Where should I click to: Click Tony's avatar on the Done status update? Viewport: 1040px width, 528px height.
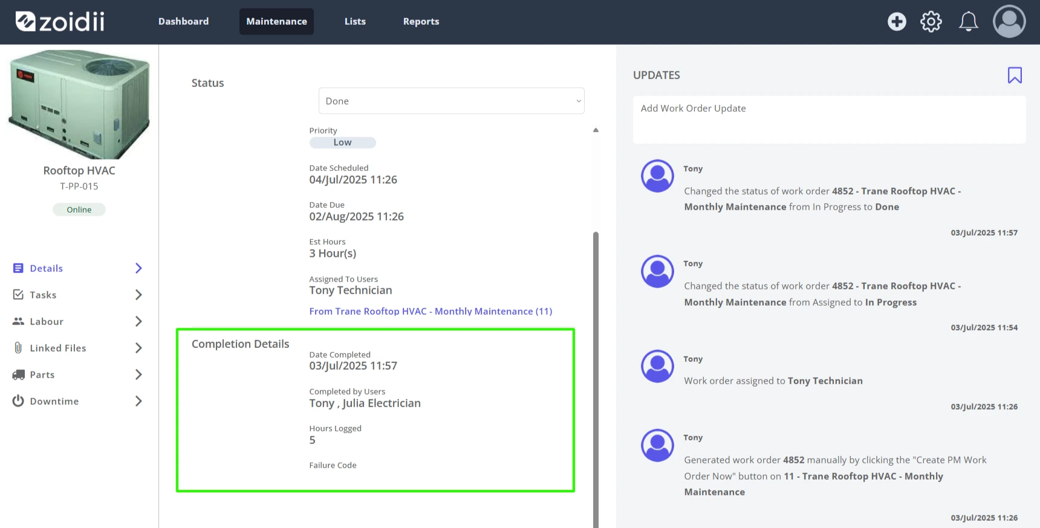click(657, 176)
